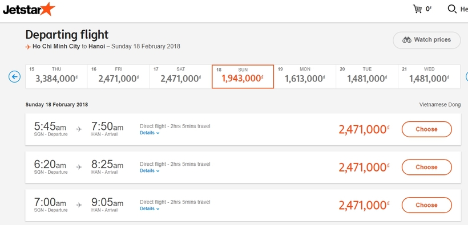Select Friday 16 date tab
Image resolution: width=468 pixels, height=225 pixels.
click(119, 76)
